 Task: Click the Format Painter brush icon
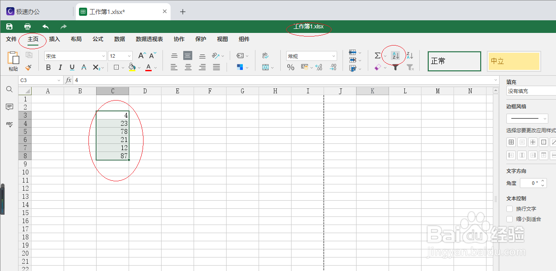coord(27,68)
